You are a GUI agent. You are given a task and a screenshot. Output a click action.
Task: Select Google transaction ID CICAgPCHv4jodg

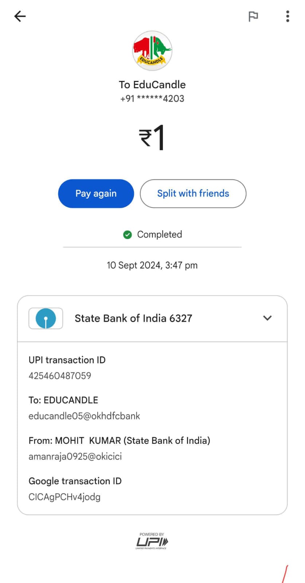(x=64, y=497)
